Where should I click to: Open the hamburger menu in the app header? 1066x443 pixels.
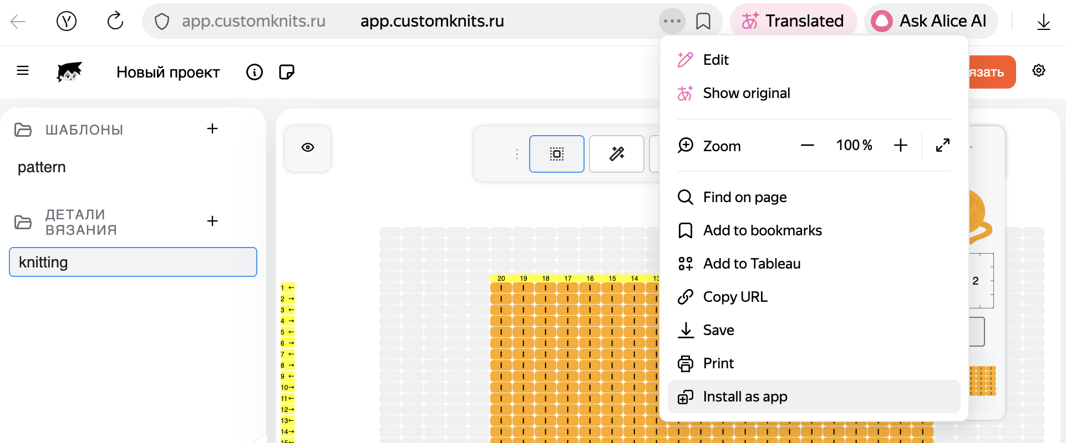(23, 71)
